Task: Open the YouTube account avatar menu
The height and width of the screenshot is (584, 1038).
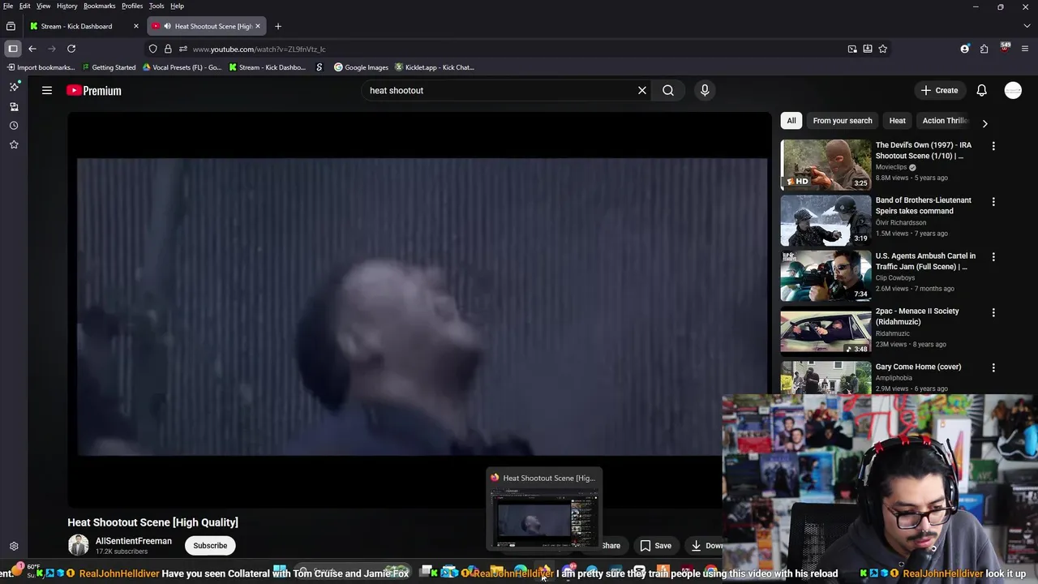Action: pyautogui.click(x=1013, y=90)
